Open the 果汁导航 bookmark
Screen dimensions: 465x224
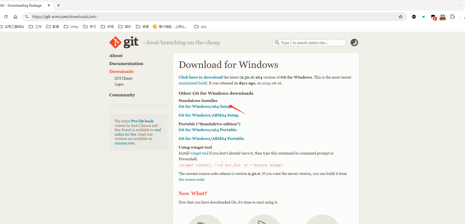[x=170, y=27]
